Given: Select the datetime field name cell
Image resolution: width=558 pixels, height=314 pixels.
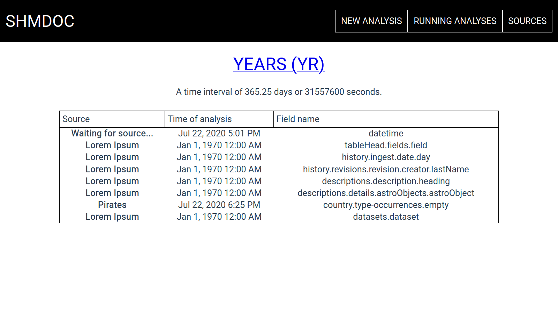Looking at the screenshot, I should (386, 134).
